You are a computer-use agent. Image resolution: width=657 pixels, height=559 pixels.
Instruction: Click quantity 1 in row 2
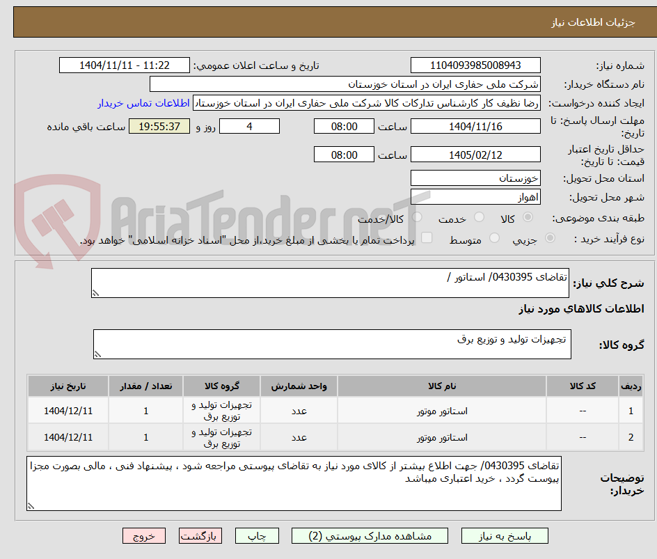(146, 437)
